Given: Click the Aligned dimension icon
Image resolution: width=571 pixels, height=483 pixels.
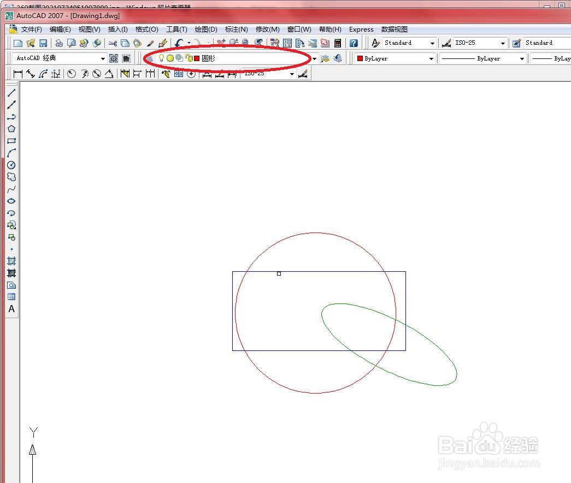Looking at the screenshot, I should click(x=31, y=74).
